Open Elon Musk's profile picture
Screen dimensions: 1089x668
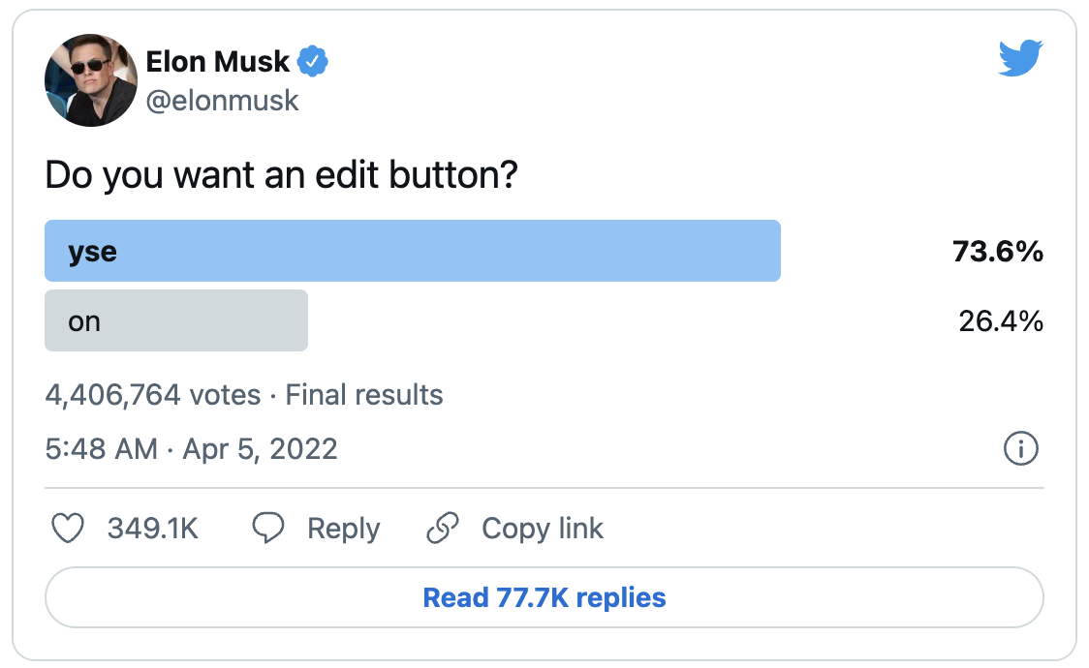click(91, 80)
